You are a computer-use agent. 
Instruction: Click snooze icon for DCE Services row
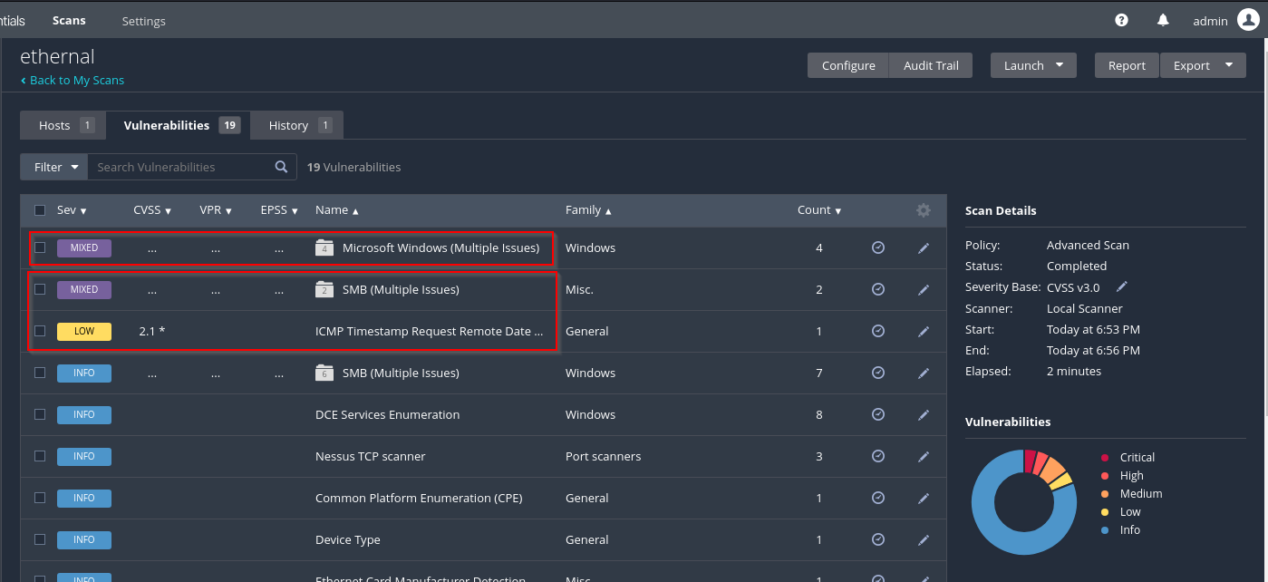pos(877,414)
